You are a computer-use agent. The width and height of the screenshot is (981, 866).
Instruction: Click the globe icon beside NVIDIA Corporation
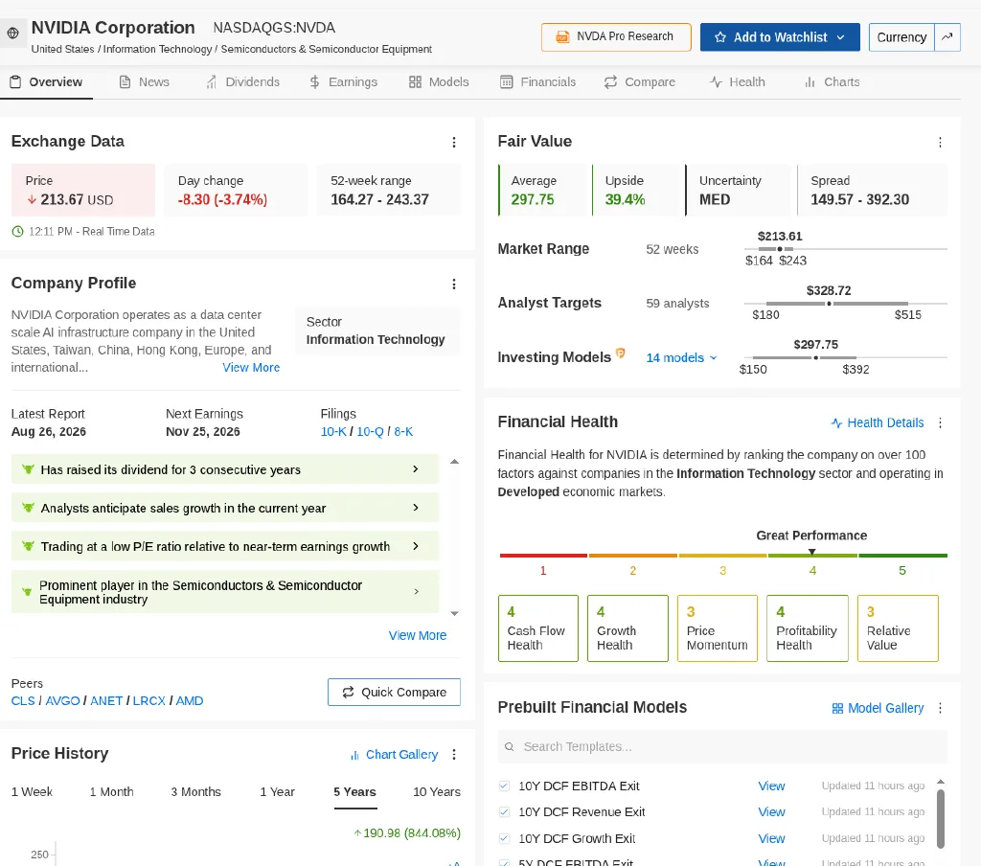pos(12,34)
